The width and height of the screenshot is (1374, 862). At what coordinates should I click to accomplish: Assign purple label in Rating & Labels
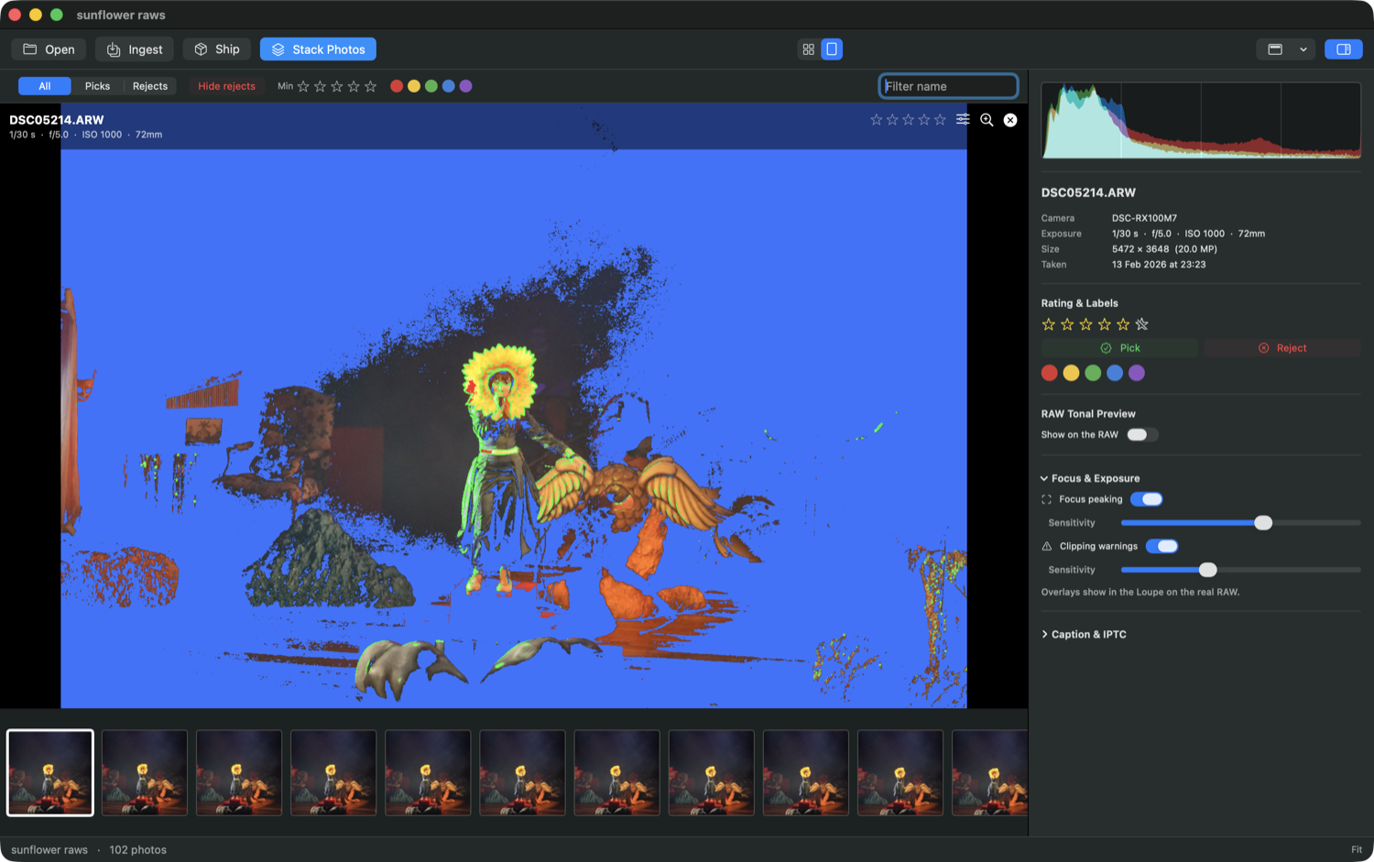coord(1137,373)
